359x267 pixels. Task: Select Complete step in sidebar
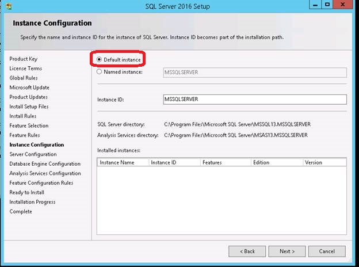click(x=21, y=211)
